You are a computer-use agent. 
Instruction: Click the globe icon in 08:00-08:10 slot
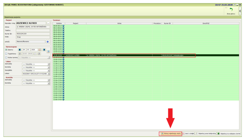64,26
